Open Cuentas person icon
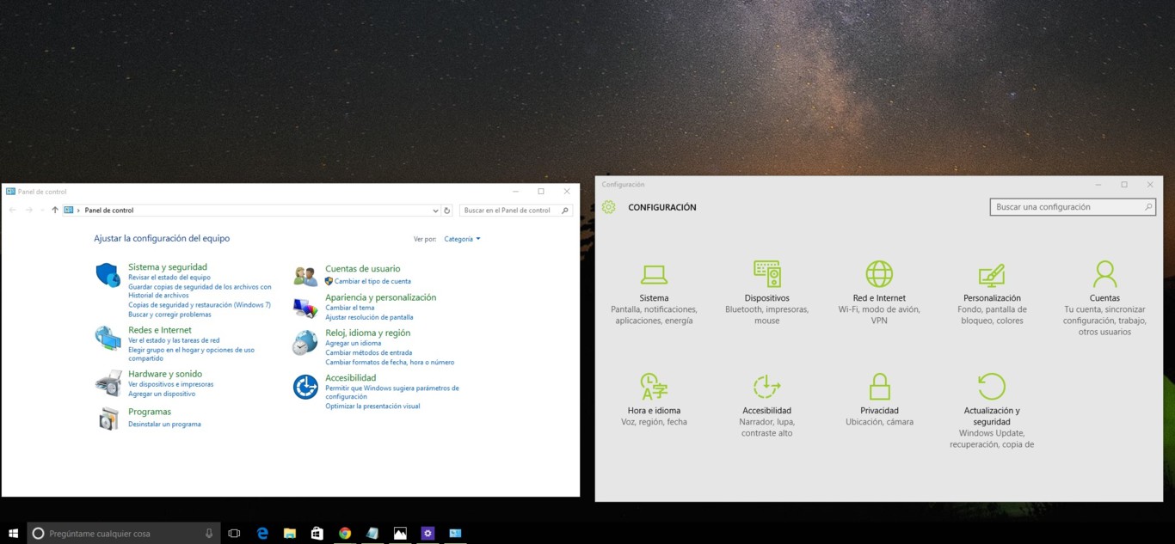The width and height of the screenshot is (1175, 544). point(1104,274)
